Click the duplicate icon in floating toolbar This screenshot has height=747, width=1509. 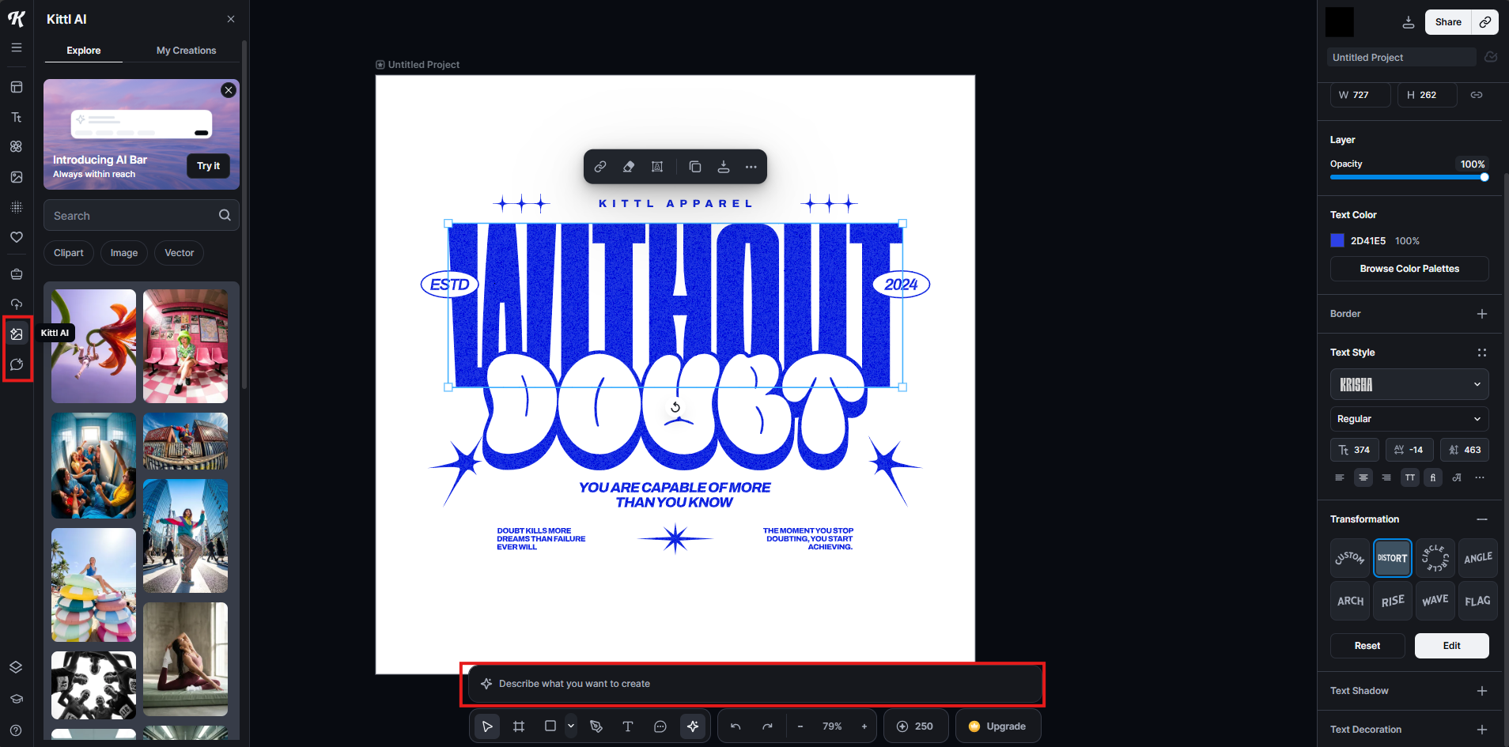[x=694, y=167]
